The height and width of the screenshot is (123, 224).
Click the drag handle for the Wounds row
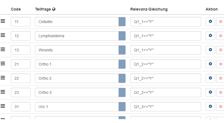pos(3,50)
